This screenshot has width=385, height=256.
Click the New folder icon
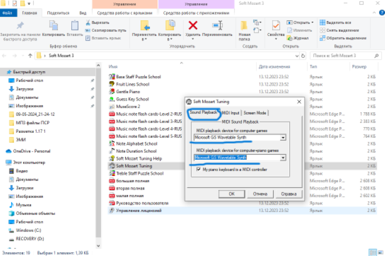point(244,26)
